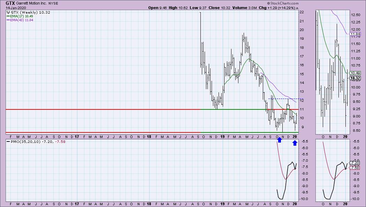Select the 14-Jan-2020 chart date
This screenshot has width=366, height=207.
tap(16, 8)
